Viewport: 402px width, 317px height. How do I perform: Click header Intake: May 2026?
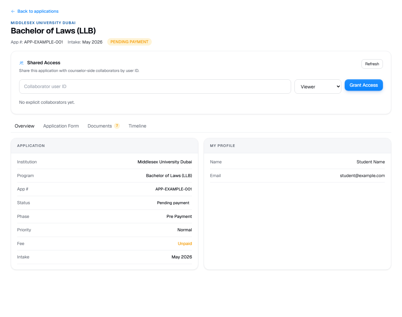[x=85, y=42]
